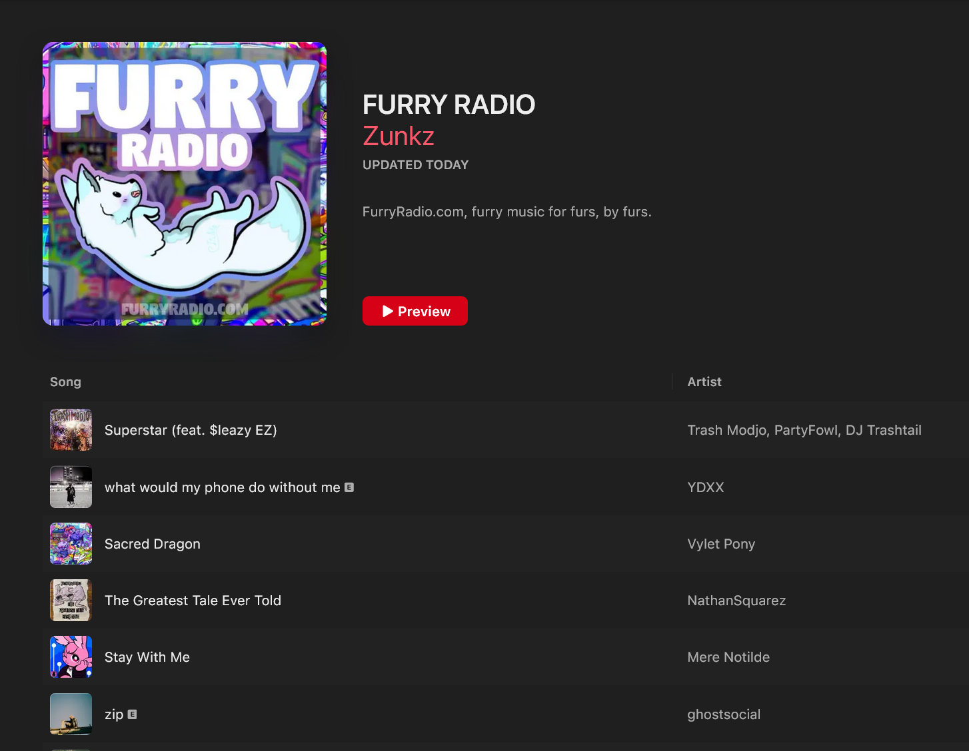
Task: Click the Sacred Dragon album artwork
Action: pos(71,543)
